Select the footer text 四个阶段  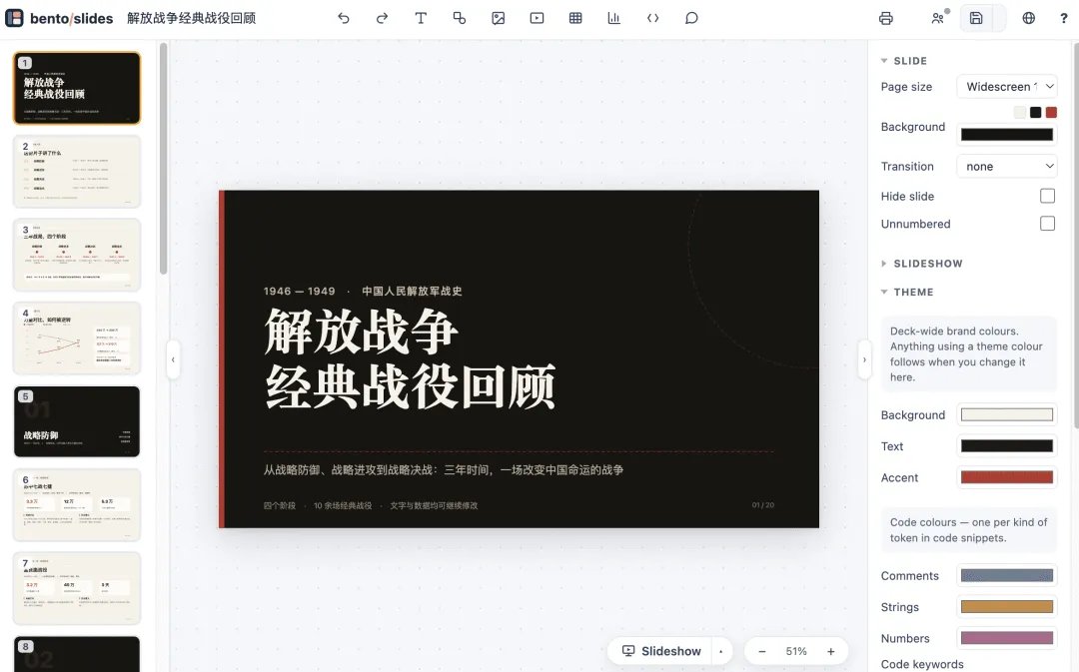point(371,505)
